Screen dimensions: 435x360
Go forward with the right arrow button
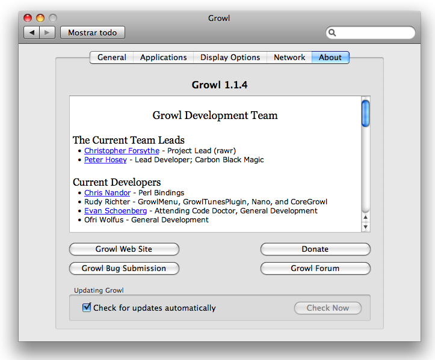pyautogui.click(x=48, y=32)
